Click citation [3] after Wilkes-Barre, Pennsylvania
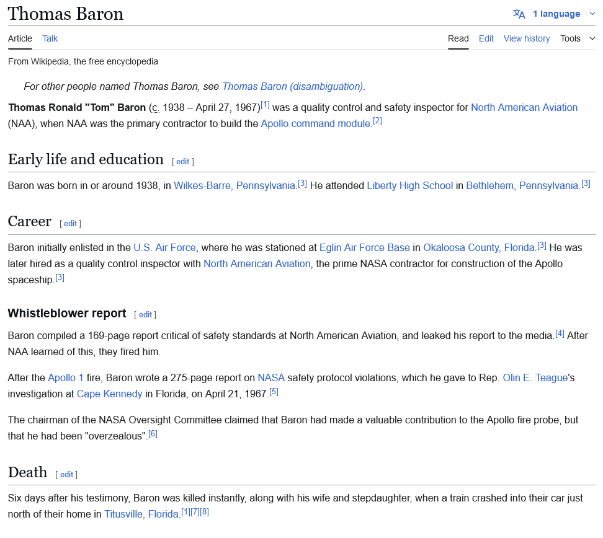 coord(302,183)
